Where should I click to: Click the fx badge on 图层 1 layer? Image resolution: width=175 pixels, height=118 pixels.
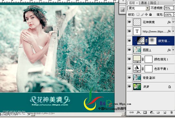point(169,50)
